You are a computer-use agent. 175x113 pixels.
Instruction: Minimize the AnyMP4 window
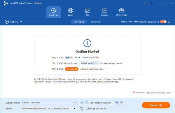[x=160, y=3]
